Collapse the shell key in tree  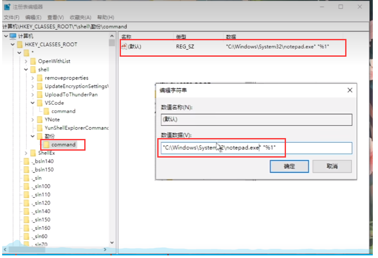[26, 70]
